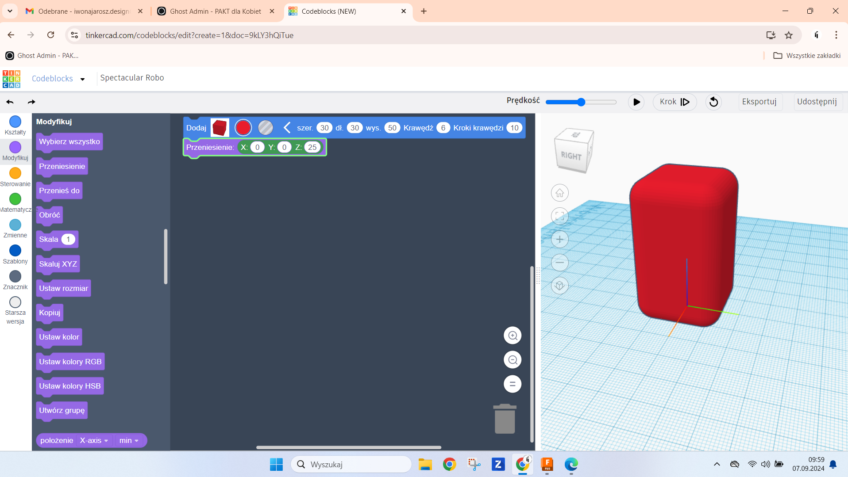Open the Kształty category
The width and height of the screenshot is (848, 477).
[15, 126]
